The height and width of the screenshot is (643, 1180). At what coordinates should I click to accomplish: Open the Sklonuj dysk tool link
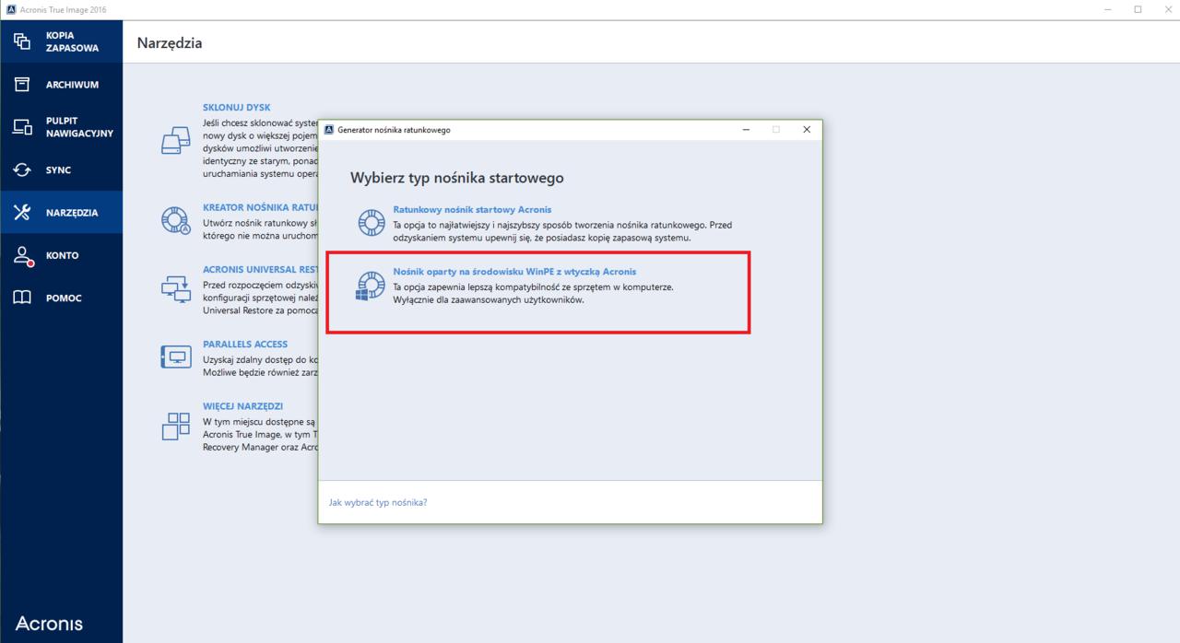(x=236, y=108)
